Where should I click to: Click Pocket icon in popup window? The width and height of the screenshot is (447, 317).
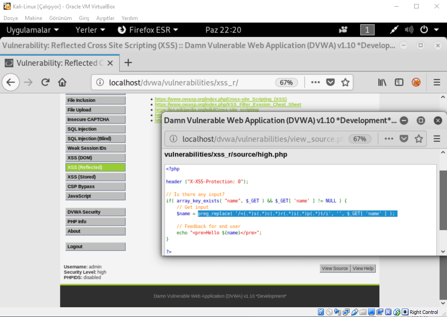pyautogui.click(x=404, y=139)
